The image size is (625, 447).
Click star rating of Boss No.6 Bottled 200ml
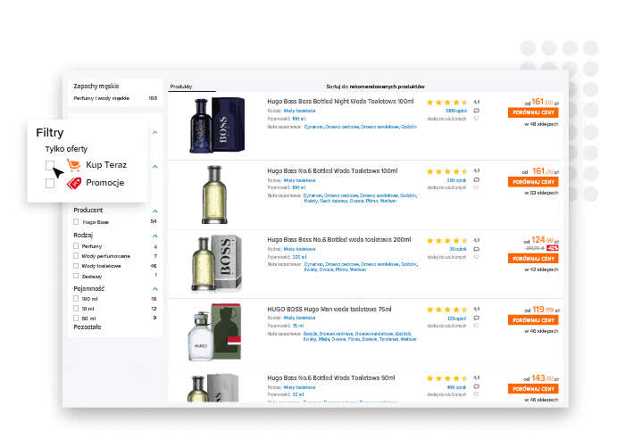(447, 241)
